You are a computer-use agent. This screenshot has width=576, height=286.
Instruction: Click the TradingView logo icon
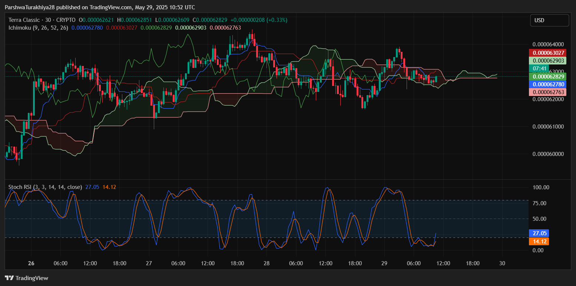coord(9,278)
